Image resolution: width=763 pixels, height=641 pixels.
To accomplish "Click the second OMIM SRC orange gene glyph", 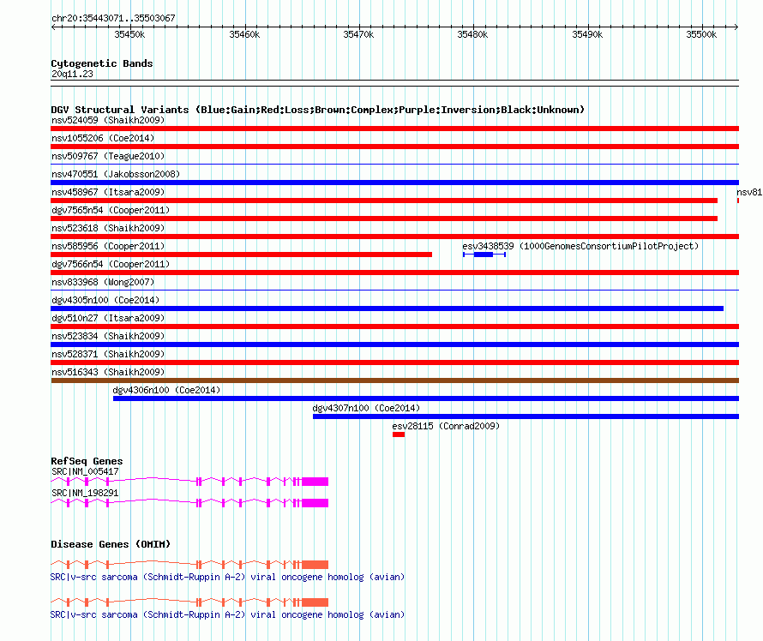I will coord(189,602).
